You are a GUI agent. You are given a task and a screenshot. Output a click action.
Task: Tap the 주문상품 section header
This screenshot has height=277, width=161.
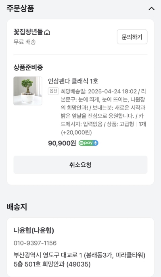pos(20,8)
